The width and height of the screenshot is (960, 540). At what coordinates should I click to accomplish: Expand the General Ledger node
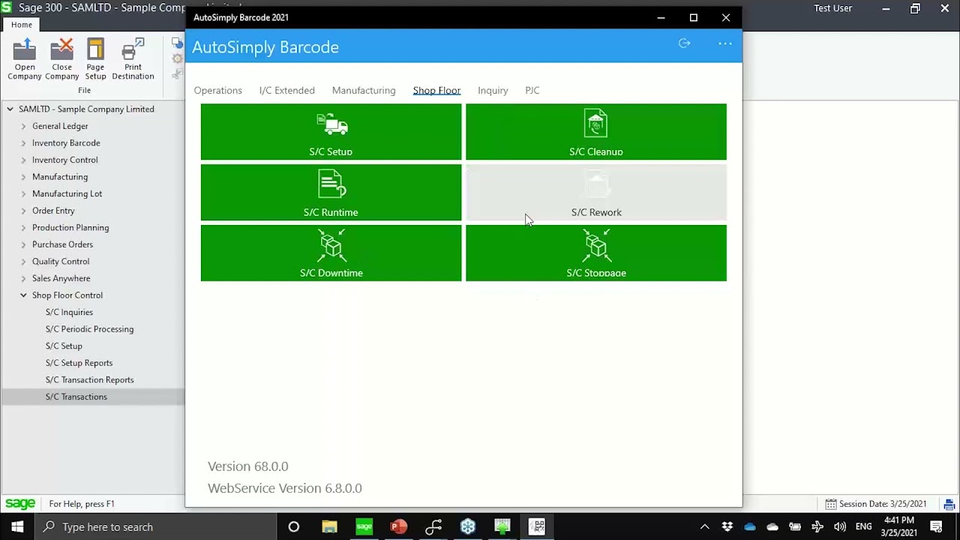(23, 127)
